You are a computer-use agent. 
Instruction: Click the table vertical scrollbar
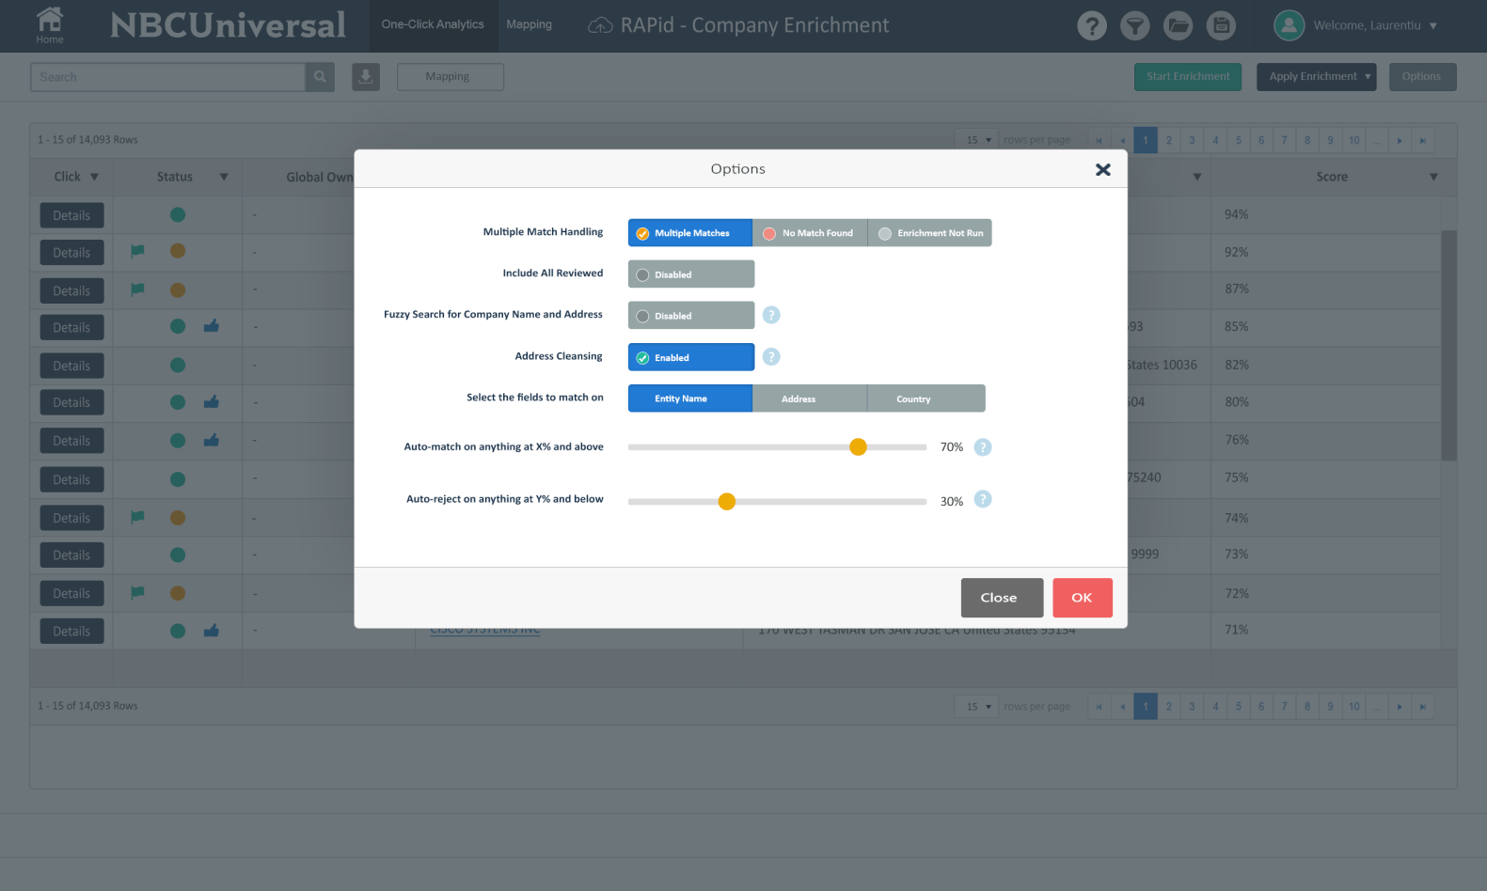[1448, 346]
